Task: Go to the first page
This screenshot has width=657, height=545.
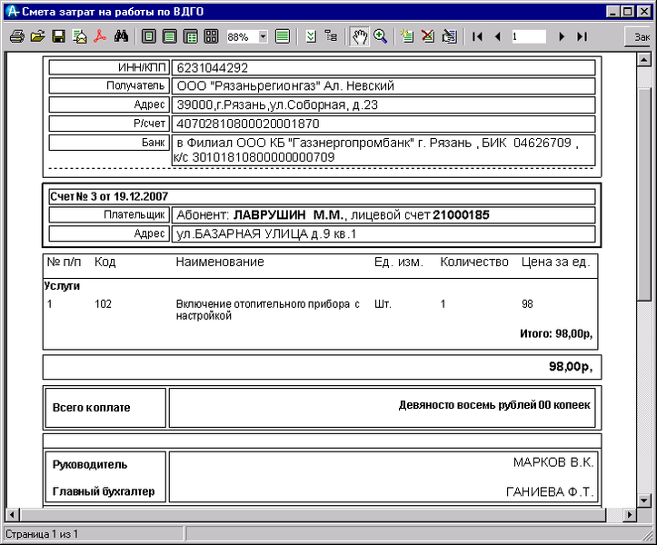Action: point(477,36)
